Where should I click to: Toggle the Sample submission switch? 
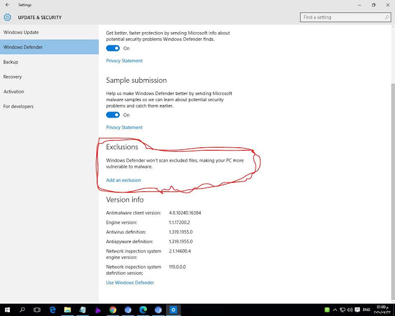pyautogui.click(x=113, y=115)
